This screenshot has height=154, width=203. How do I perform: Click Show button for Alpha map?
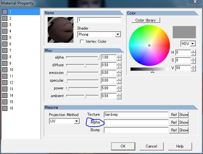pos(184,122)
